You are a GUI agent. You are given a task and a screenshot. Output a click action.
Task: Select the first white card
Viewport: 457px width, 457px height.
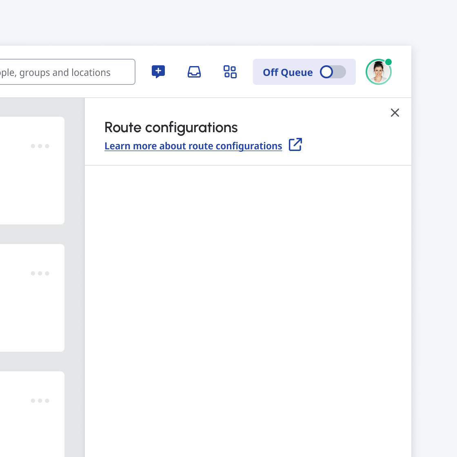(x=24, y=184)
